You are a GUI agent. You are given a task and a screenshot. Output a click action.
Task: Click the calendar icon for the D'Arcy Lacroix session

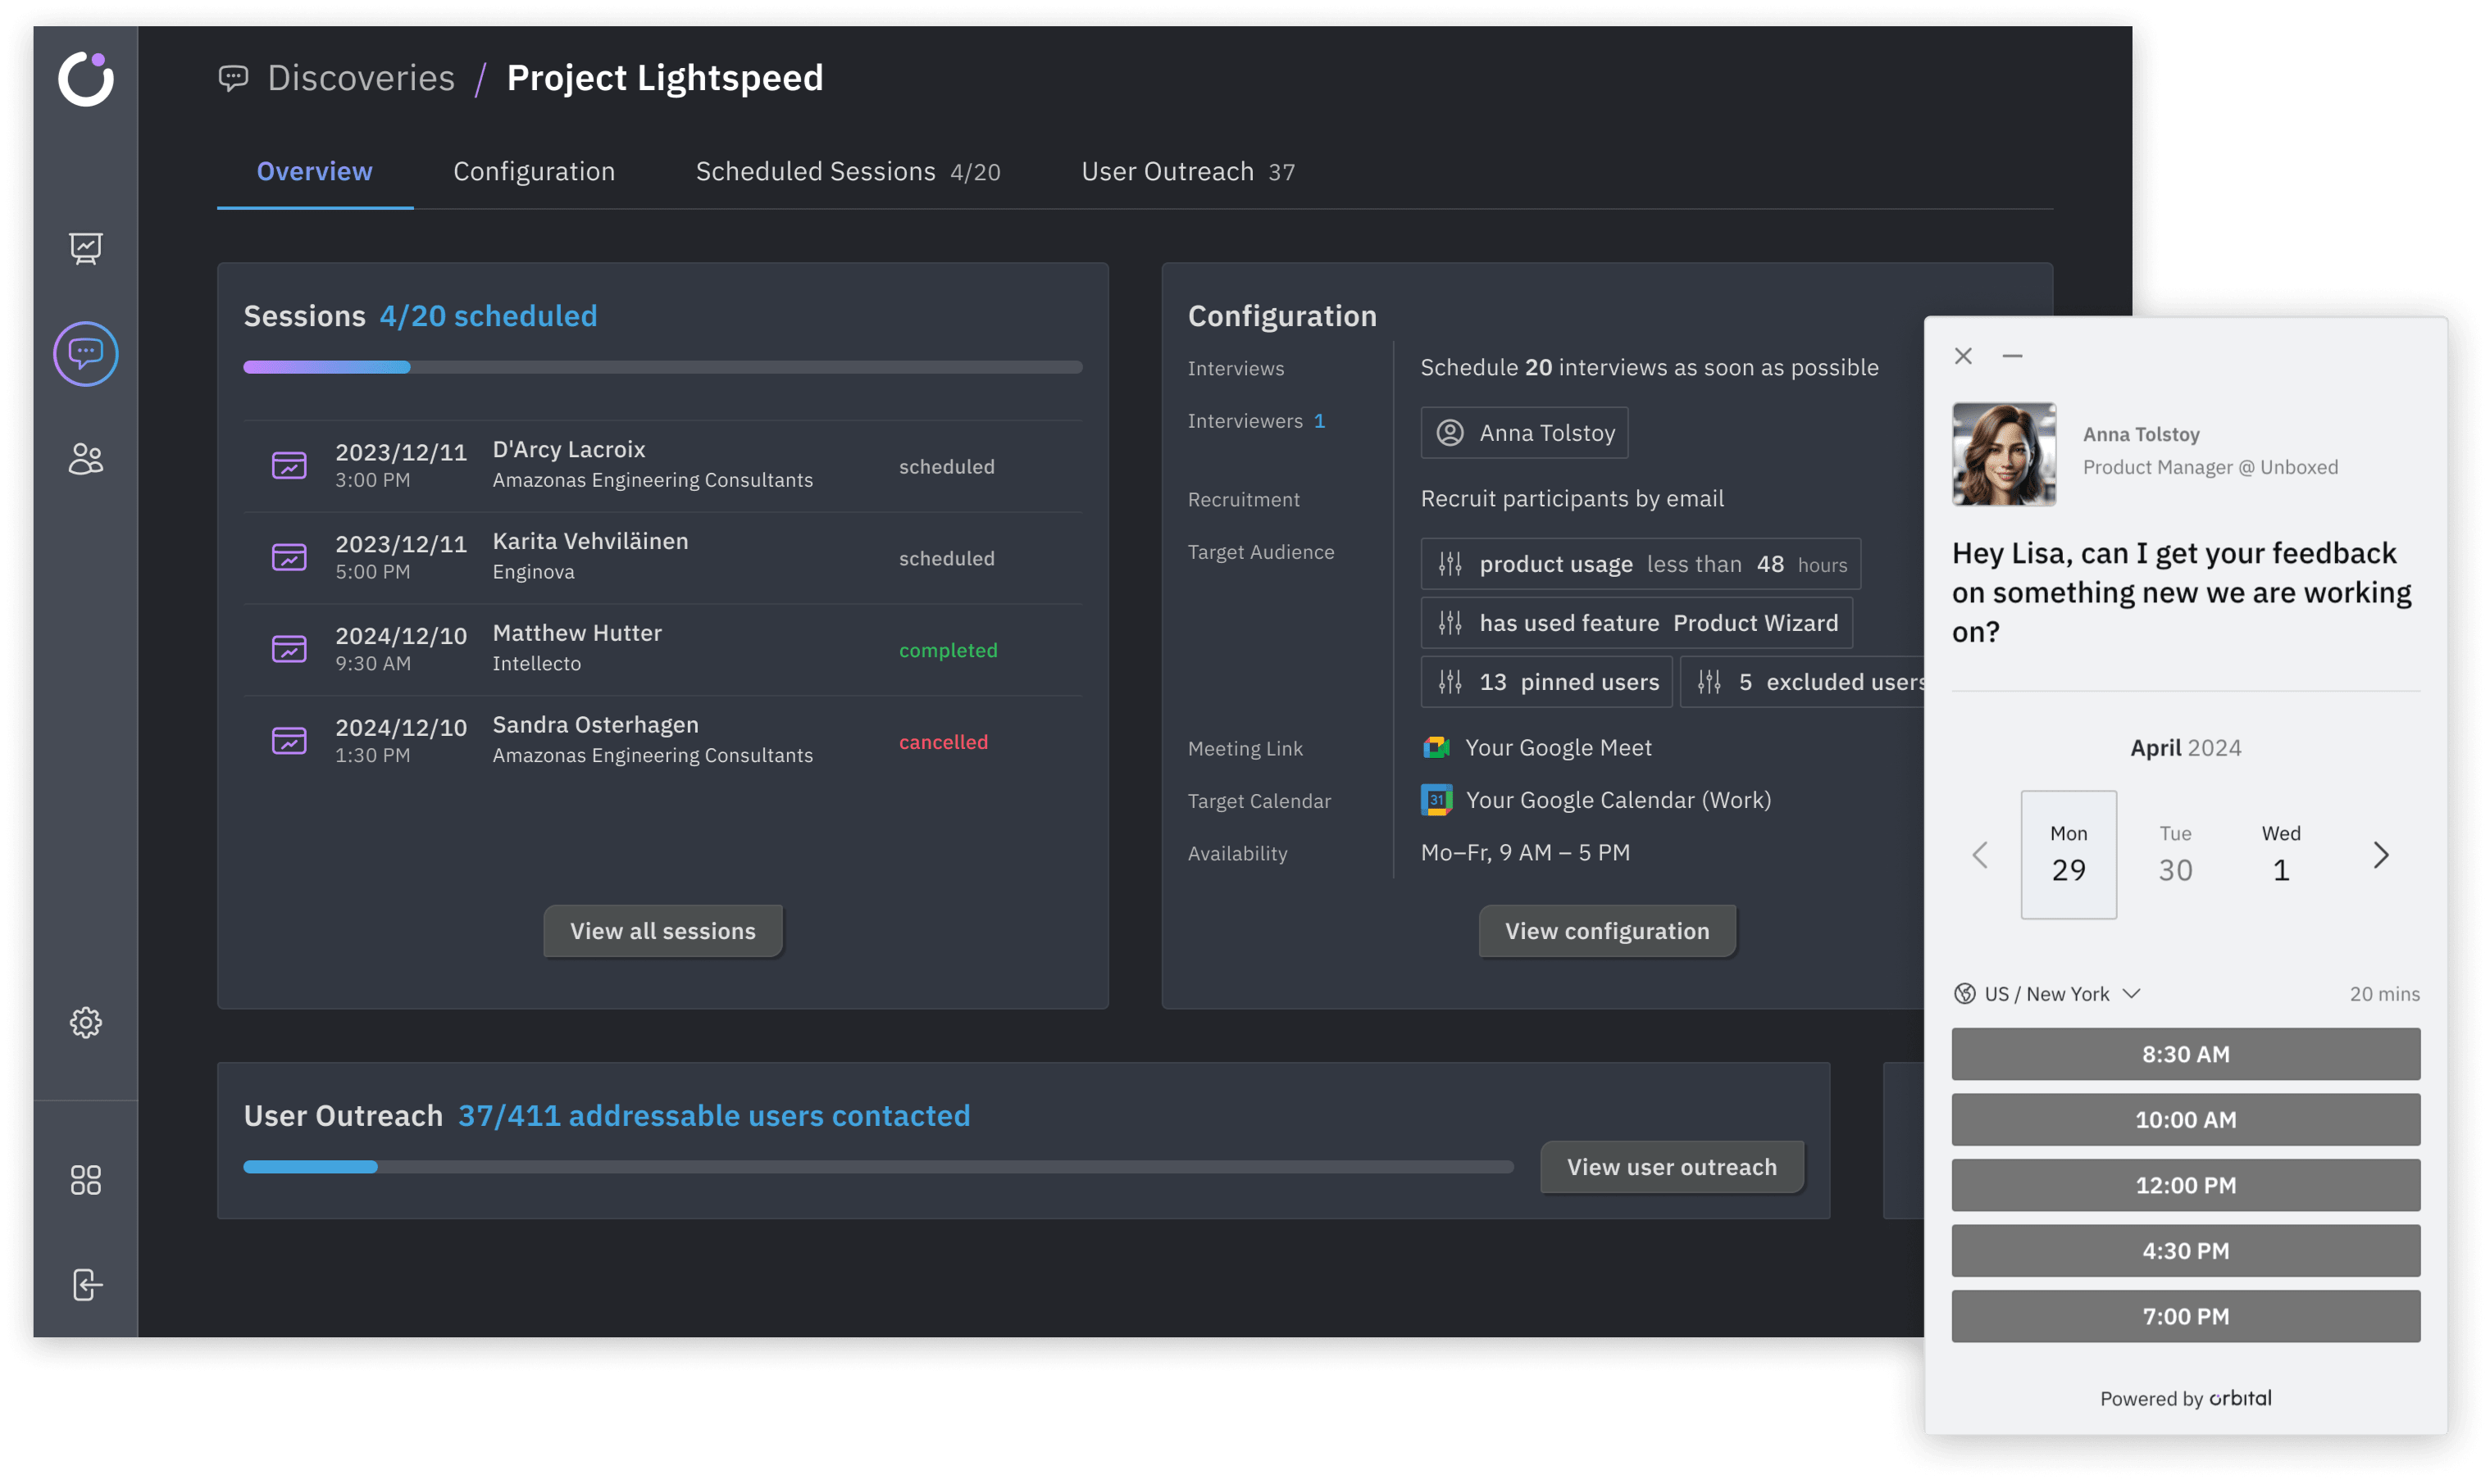pyautogui.click(x=289, y=465)
